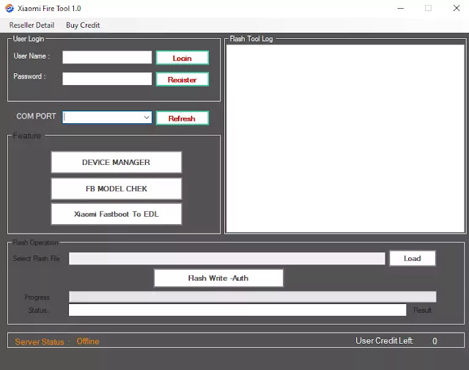Minimize the Xiaomi Fire Tool window
Screen dimensions: 469x370
coord(401,8)
